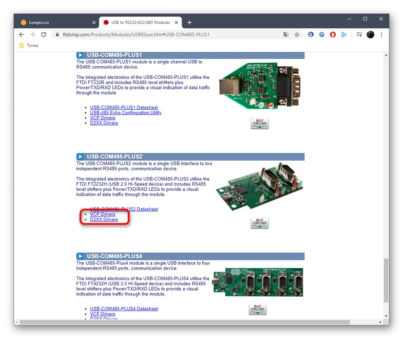This screenshot has width=403, height=339.
Task: Open D2XX Drivers under USB-COM485-PLUS2
Action: 104,220
